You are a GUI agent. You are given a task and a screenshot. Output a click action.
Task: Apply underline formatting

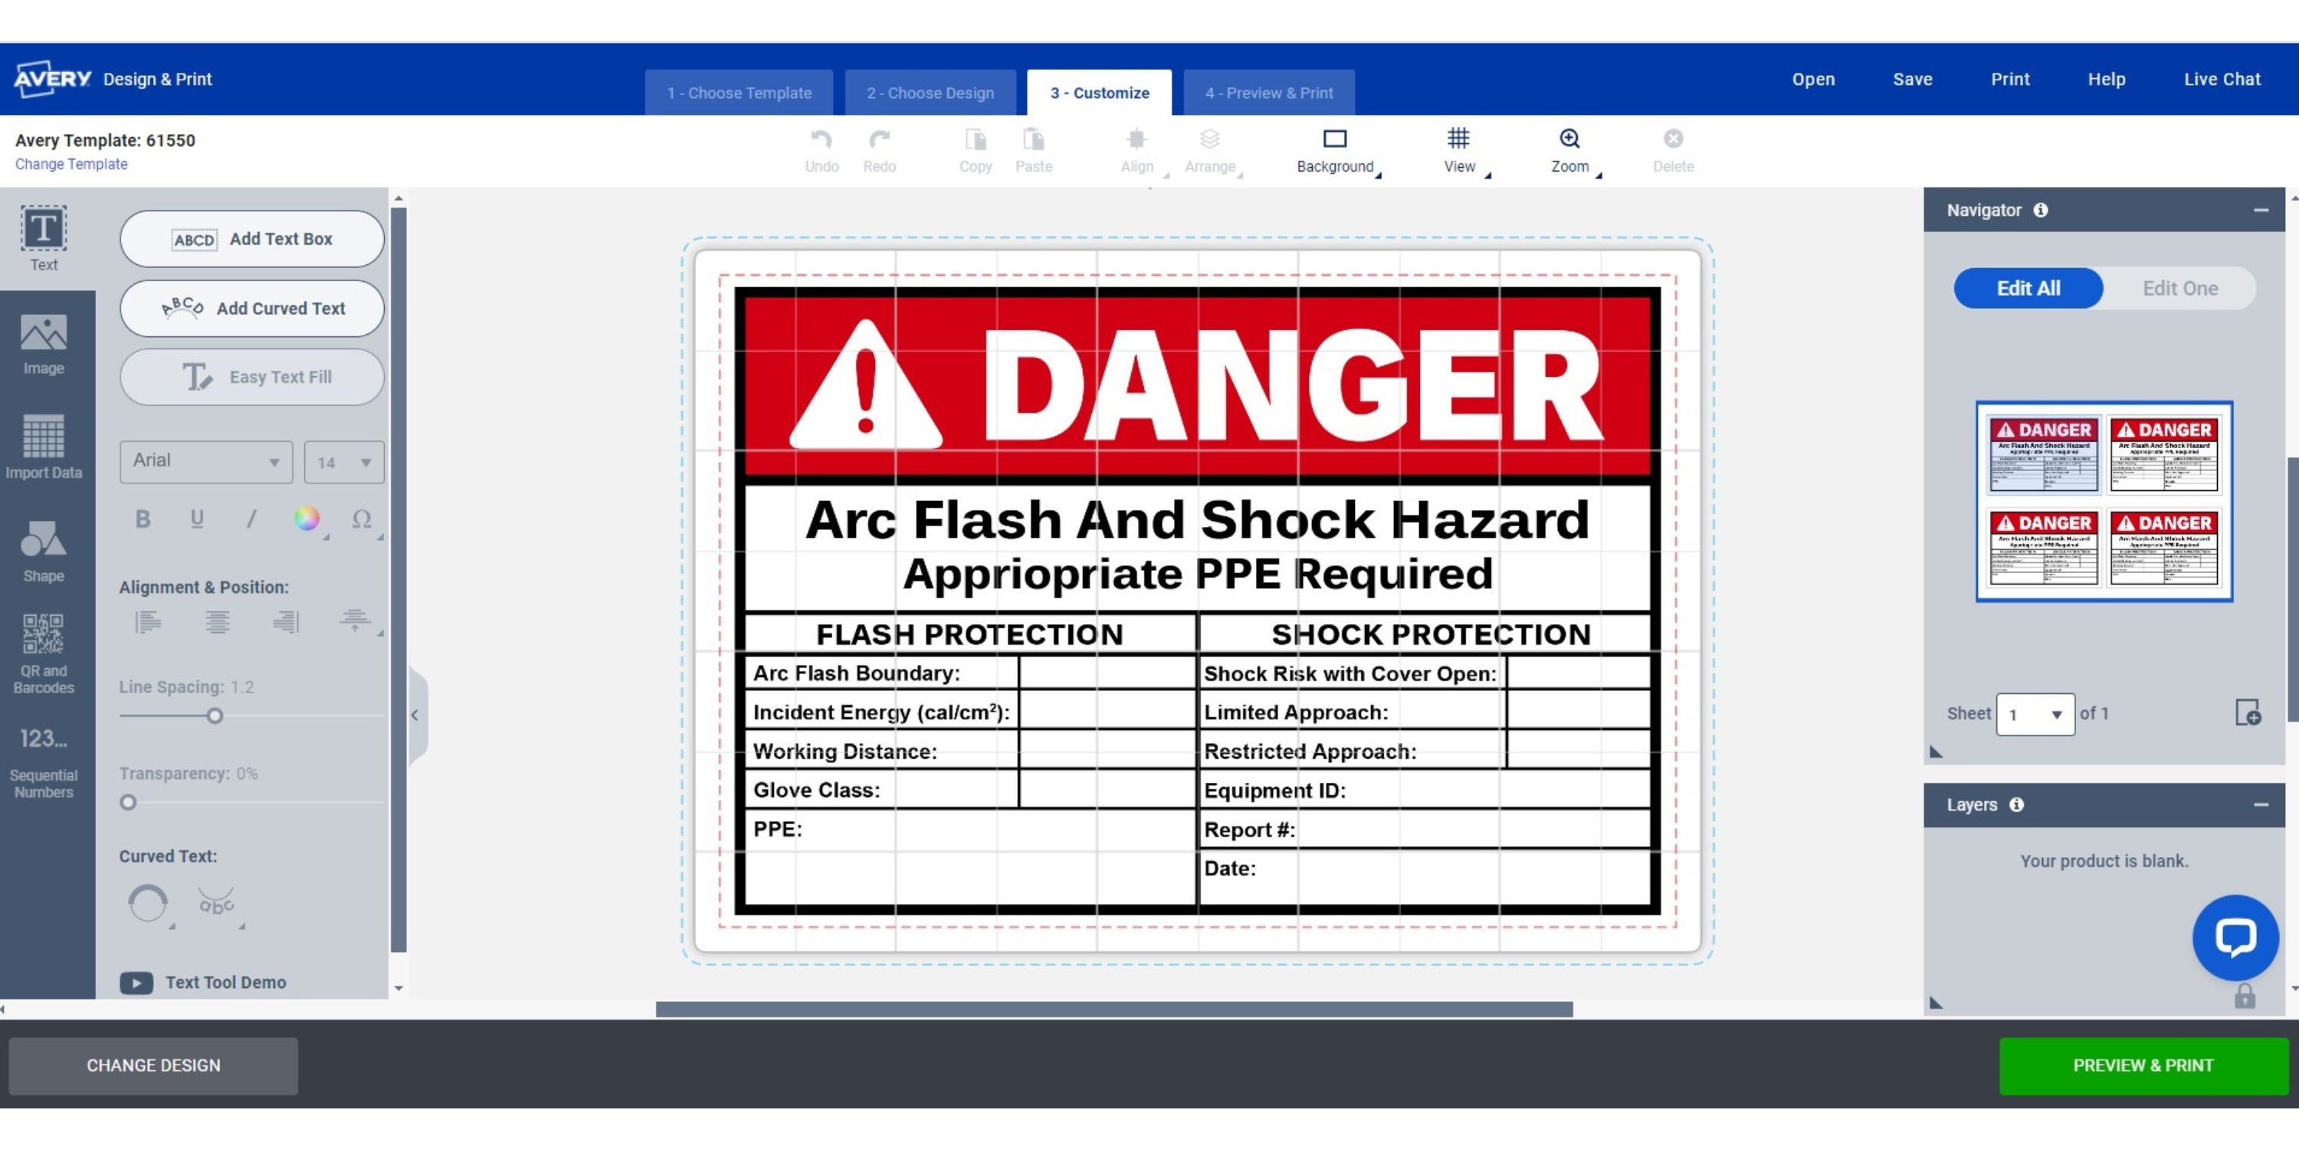click(197, 519)
